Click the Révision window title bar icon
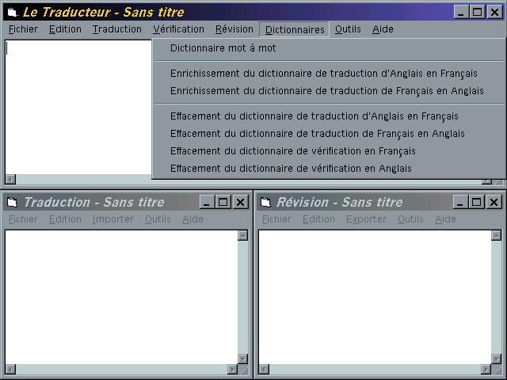The image size is (507, 380). coord(266,203)
